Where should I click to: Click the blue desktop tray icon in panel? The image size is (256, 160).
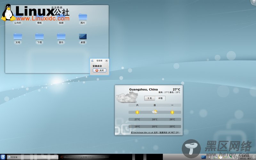[x=204, y=157]
